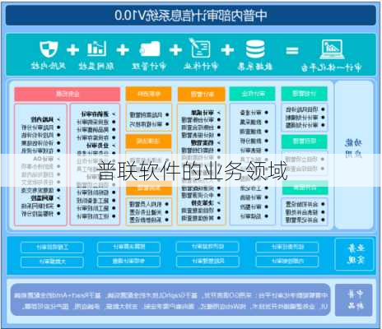
Task: Select the green 项目管理 module header
Action: pos(305,141)
